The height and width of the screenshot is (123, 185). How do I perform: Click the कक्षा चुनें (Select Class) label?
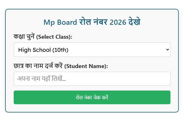43,37
